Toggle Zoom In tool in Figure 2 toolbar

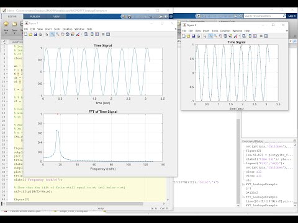210,36
